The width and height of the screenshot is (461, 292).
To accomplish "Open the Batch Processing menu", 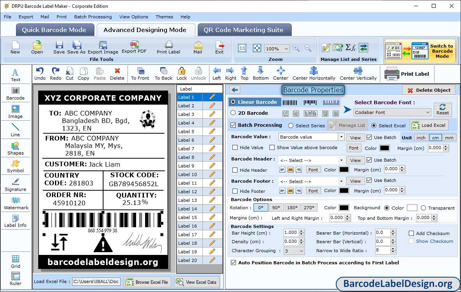I will click(93, 17).
